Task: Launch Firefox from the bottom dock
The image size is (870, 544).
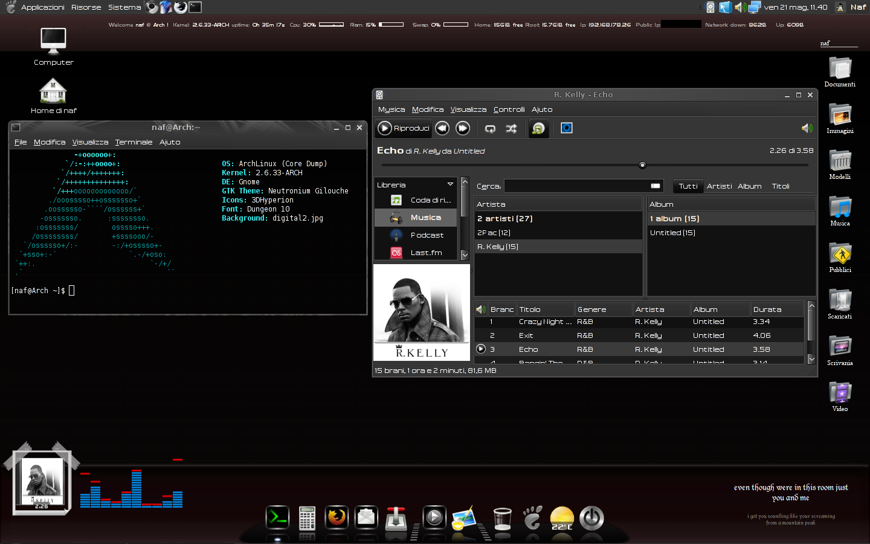Action: pos(337,517)
